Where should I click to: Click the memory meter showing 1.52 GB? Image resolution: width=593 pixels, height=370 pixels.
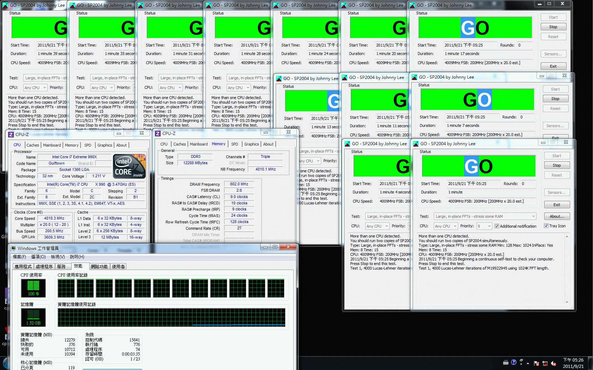(33, 317)
